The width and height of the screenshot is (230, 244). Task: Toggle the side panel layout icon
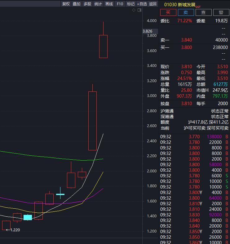click(x=139, y=10)
